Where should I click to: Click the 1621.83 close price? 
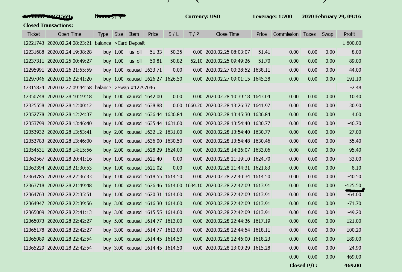[x=262, y=168]
